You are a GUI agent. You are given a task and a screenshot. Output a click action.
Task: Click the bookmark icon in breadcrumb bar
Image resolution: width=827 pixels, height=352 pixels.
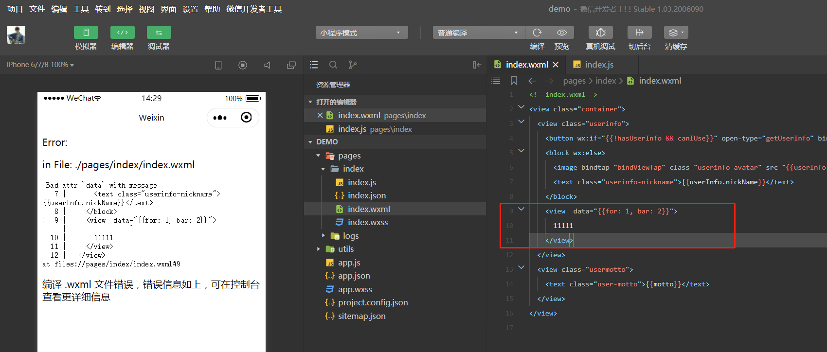point(514,81)
